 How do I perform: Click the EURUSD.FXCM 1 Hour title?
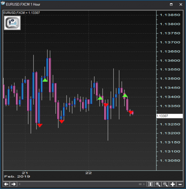[23, 4]
